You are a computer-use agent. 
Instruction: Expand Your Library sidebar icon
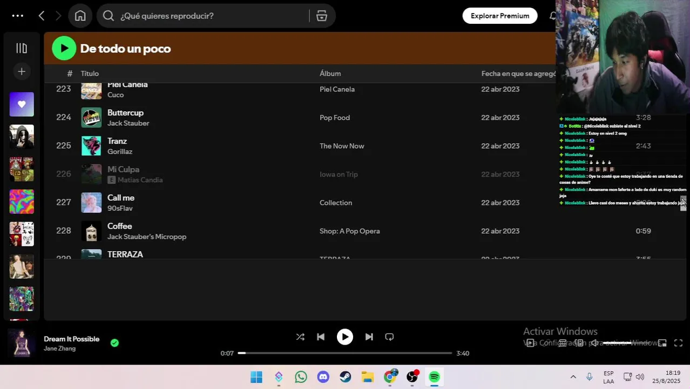pyautogui.click(x=22, y=48)
